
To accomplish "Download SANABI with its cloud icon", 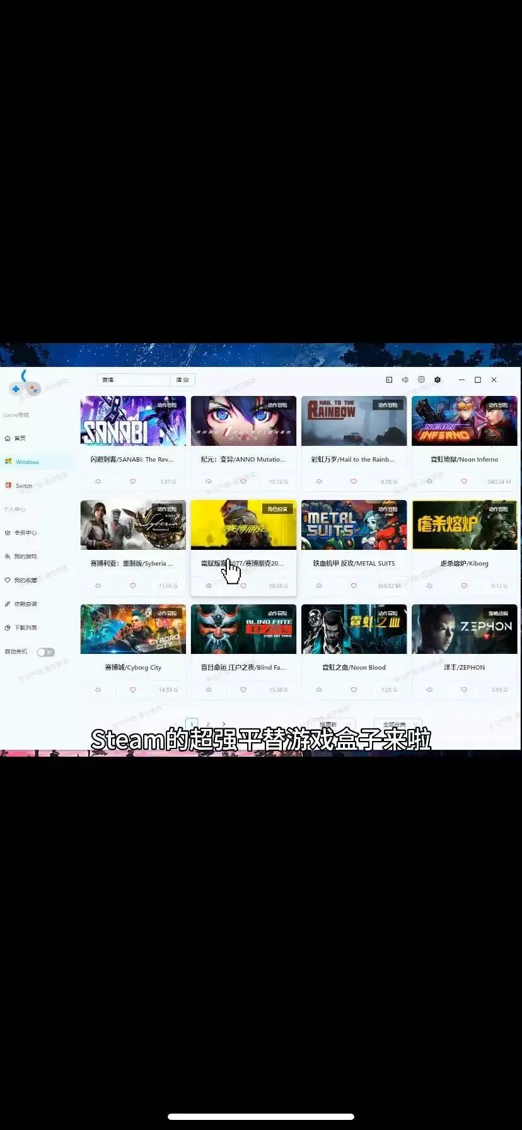I will tap(98, 481).
